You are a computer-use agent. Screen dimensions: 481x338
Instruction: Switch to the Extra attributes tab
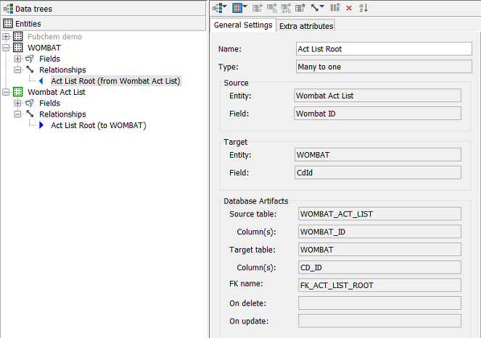pyautogui.click(x=306, y=26)
